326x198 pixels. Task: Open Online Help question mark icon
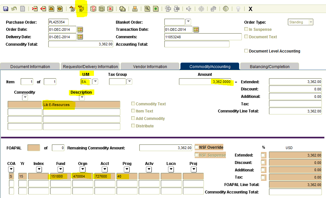pos(226,9)
